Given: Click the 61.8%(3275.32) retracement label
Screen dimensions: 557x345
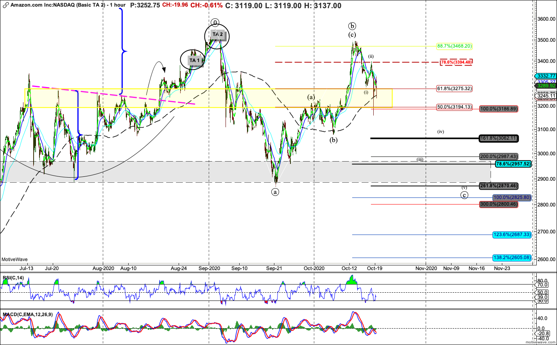Looking at the screenshot, I should tap(455, 89).
